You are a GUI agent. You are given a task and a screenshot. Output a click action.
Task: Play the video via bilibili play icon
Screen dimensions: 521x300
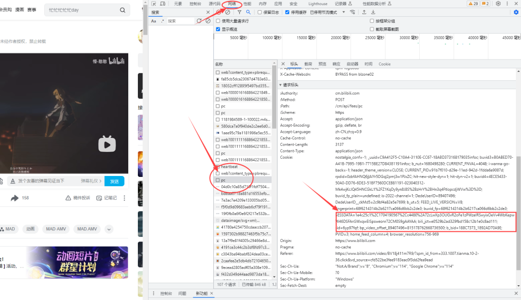click(107, 144)
